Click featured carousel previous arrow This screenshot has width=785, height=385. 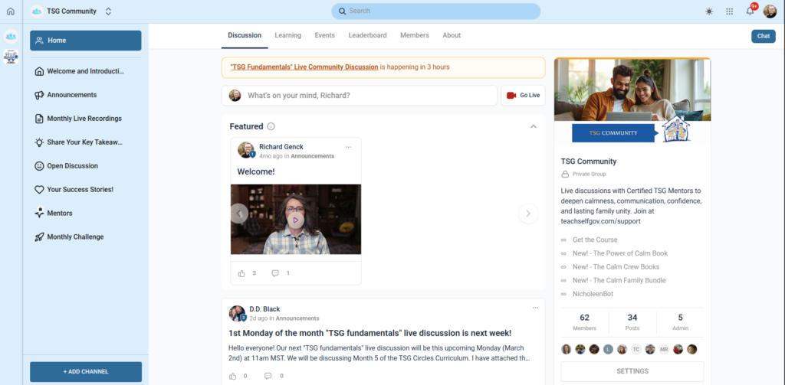tap(239, 214)
